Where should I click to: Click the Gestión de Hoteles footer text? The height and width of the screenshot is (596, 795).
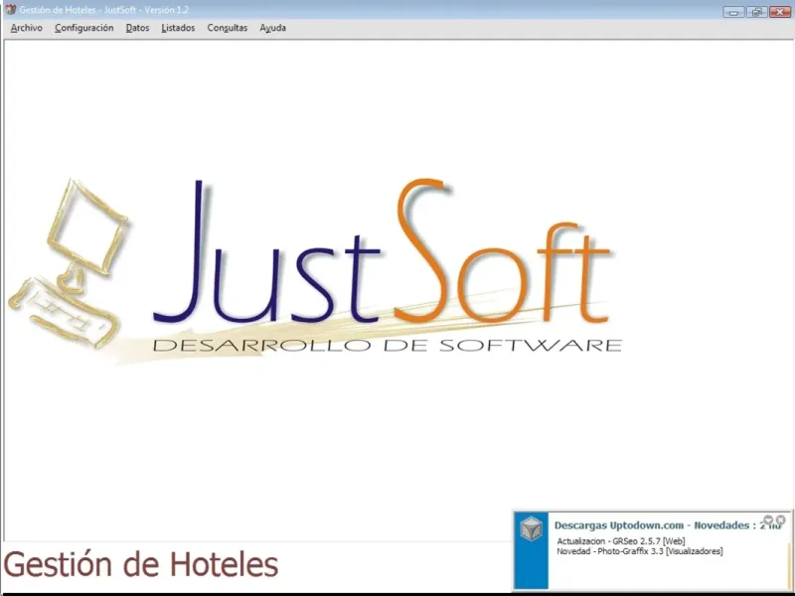click(x=141, y=564)
